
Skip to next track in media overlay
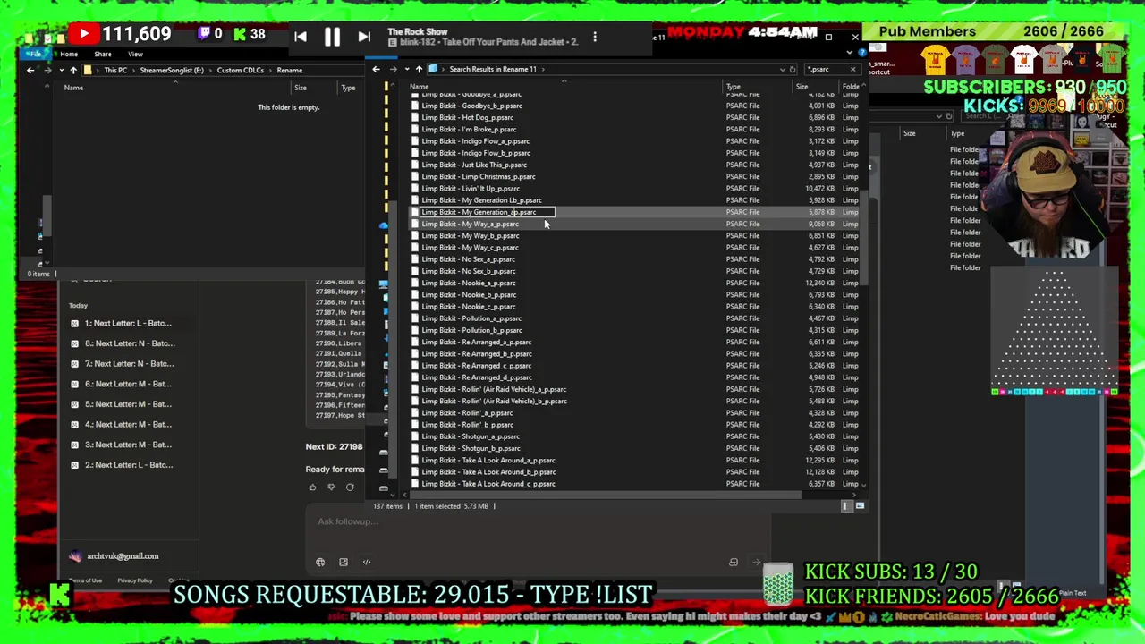(x=363, y=37)
